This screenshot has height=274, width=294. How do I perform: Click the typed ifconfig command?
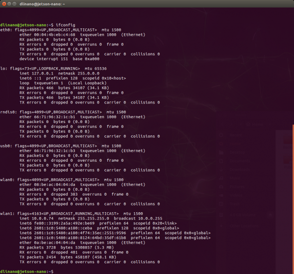66,25
